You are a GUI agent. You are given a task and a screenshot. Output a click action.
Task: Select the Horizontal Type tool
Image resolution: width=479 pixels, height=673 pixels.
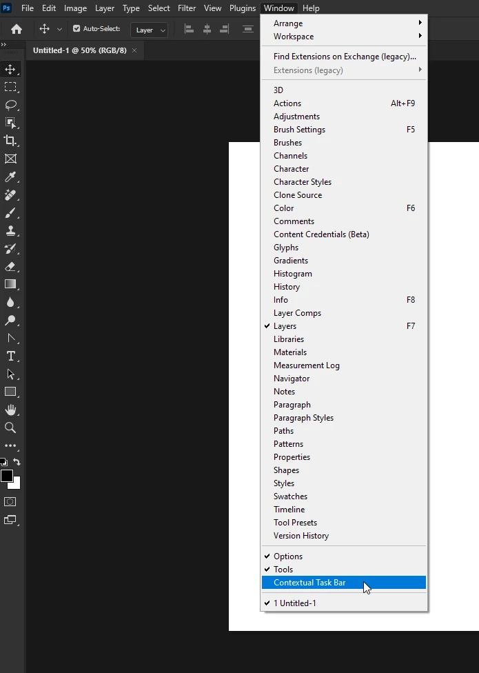click(10, 356)
